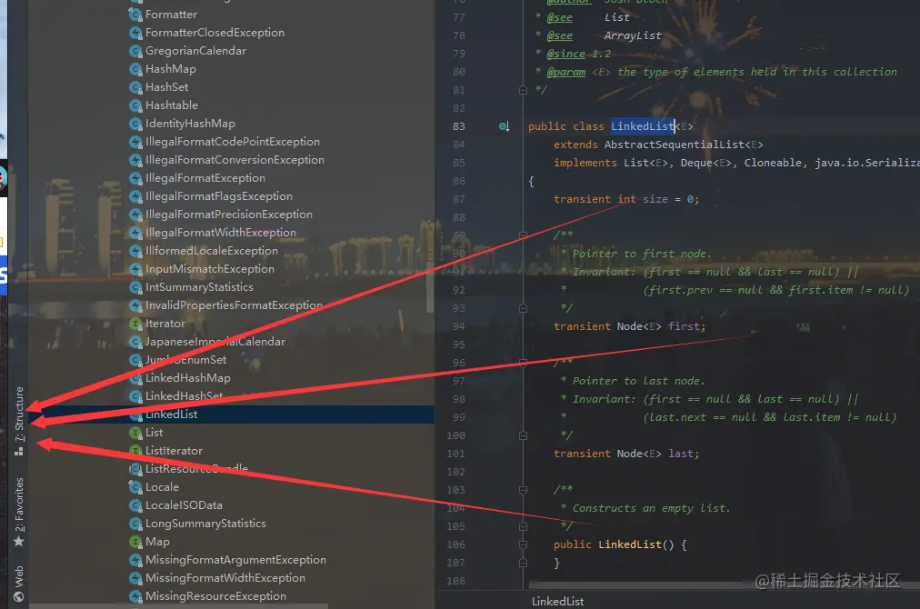The width and height of the screenshot is (920, 609).
Task: Click the MissingResourceException class icon
Action: click(x=135, y=596)
